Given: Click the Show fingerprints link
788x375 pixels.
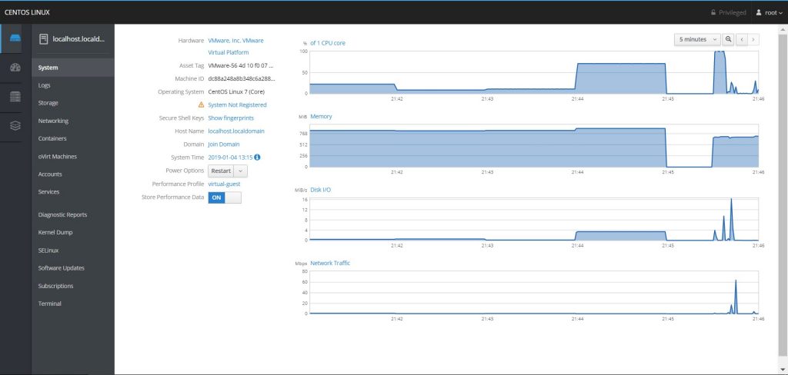Looking at the screenshot, I should click(x=231, y=118).
